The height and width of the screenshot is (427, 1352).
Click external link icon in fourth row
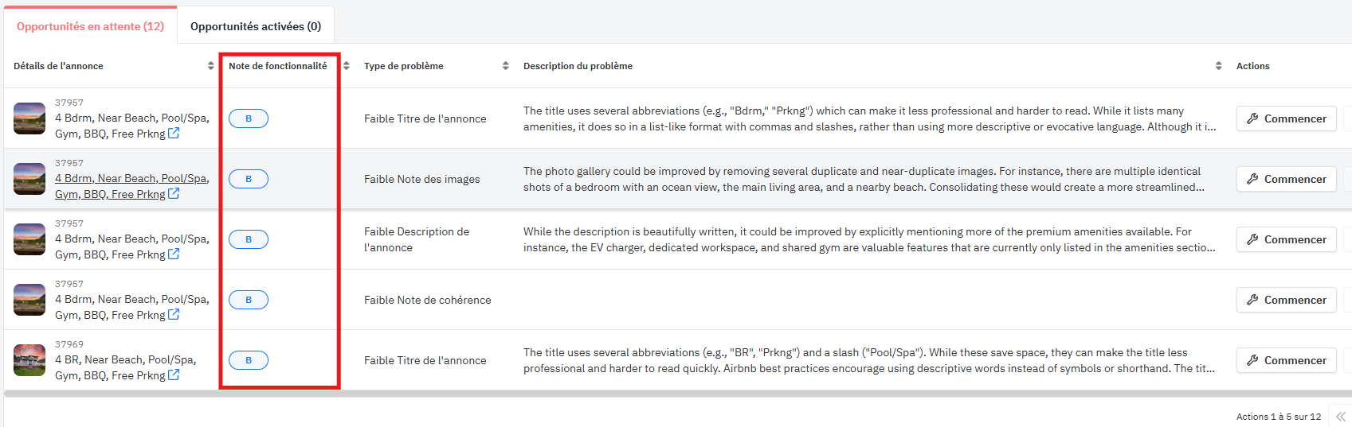174,315
